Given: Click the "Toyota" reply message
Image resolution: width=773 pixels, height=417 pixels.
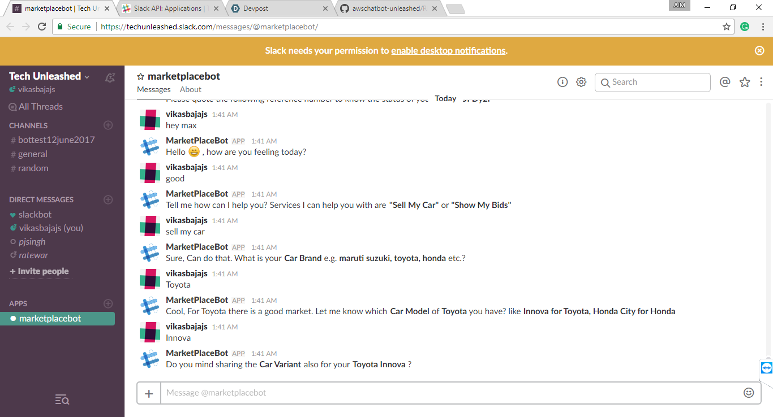Looking at the screenshot, I should [x=178, y=285].
